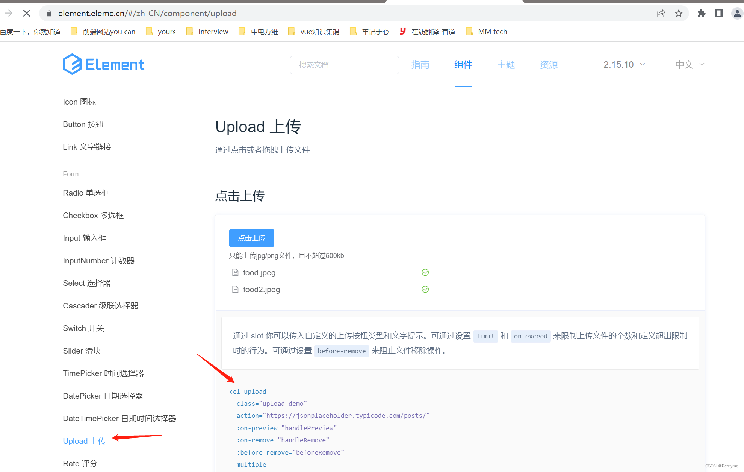
Task: Open the 组件 nav tab
Action: 463,65
